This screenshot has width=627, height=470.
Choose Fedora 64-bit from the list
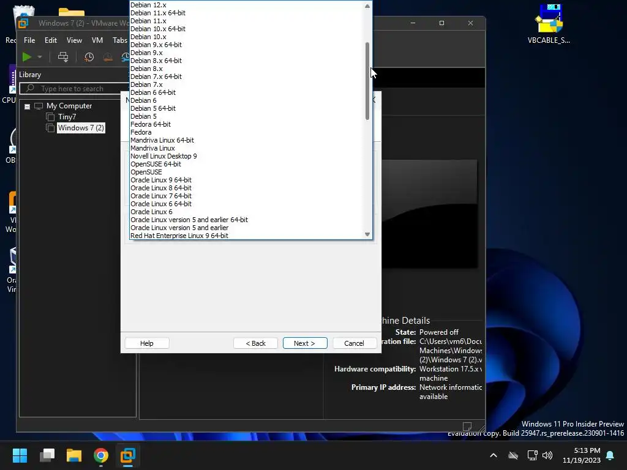pos(151,124)
